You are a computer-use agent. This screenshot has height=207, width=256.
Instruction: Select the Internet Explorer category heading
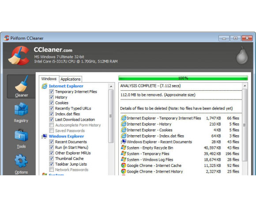tap(66, 86)
